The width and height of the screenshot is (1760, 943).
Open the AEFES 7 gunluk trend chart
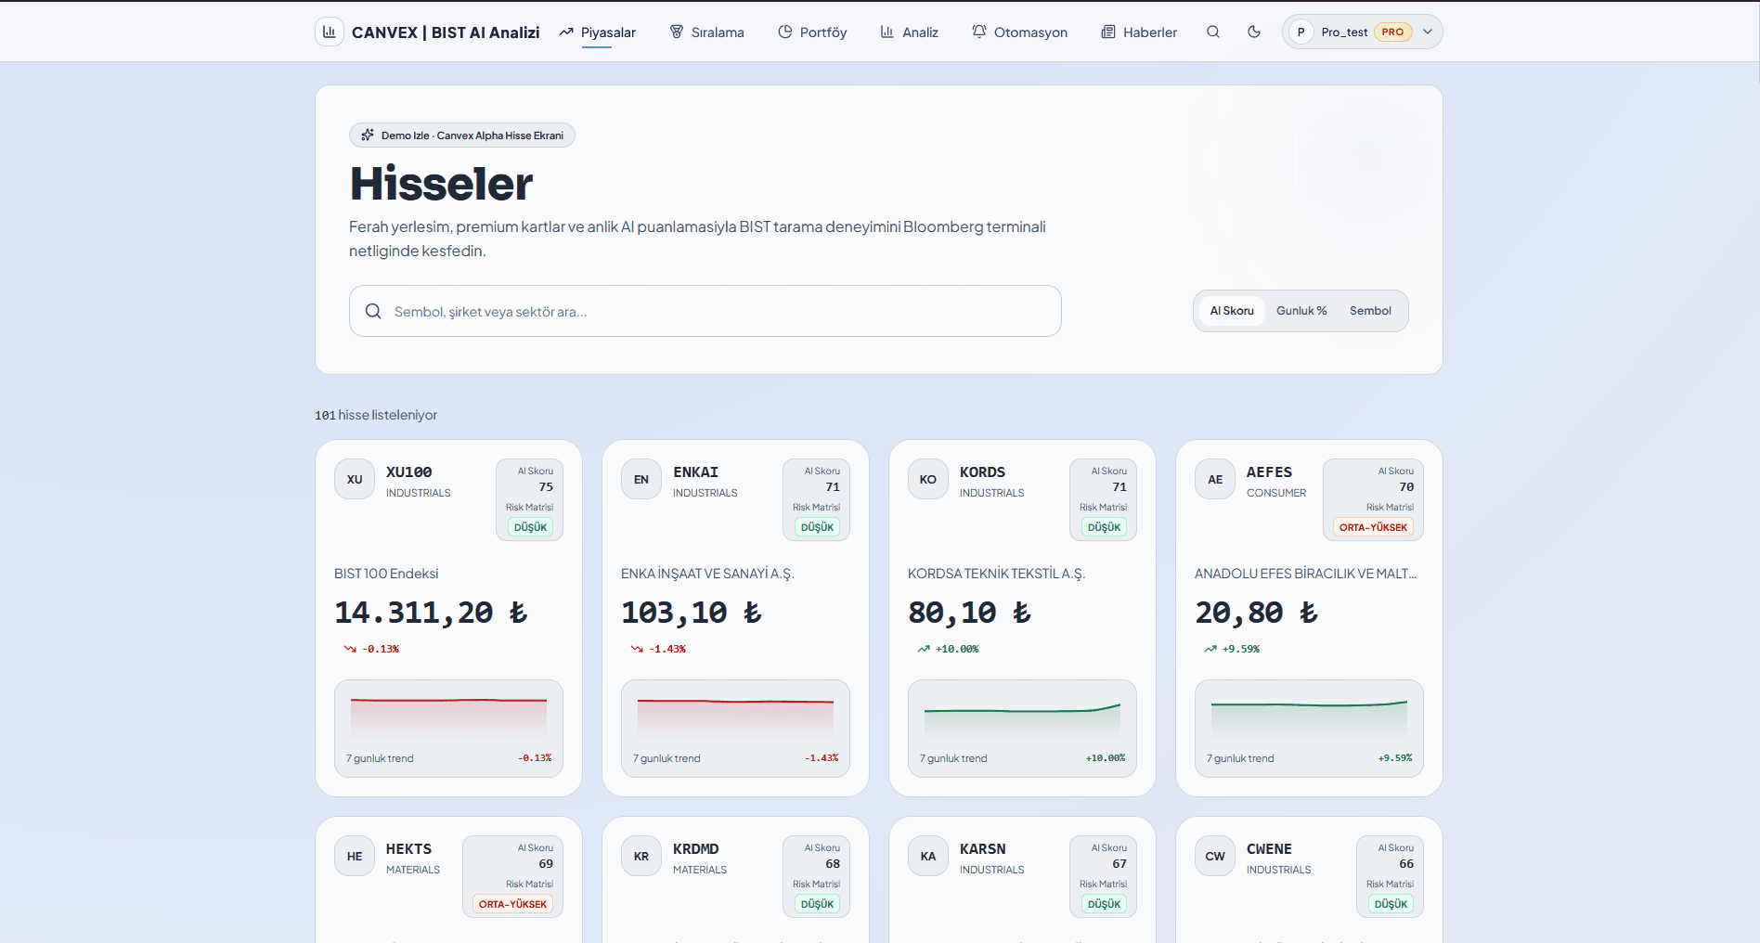(1309, 729)
